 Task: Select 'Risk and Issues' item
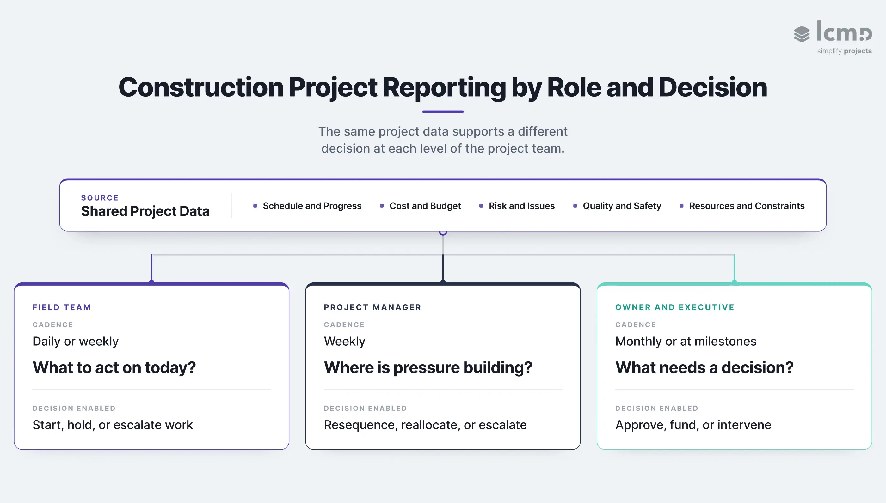click(x=522, y=206)
